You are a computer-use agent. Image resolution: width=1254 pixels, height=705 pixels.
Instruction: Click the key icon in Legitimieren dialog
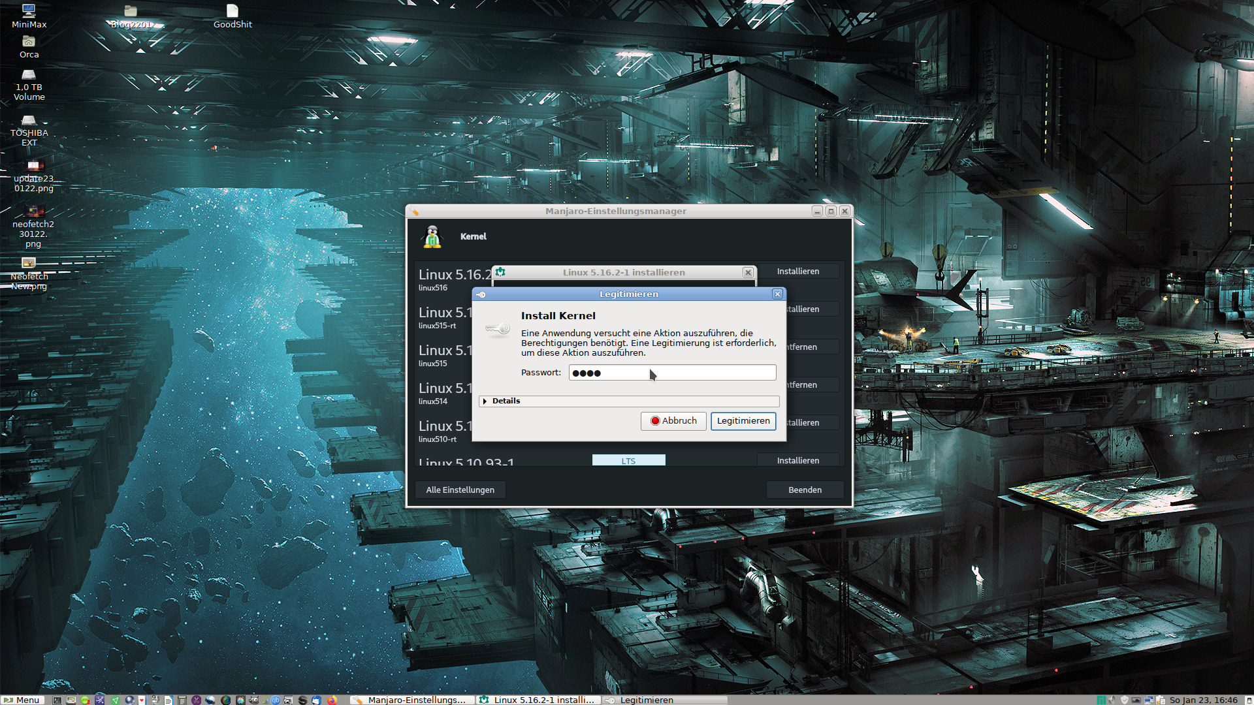coord(498,329)
